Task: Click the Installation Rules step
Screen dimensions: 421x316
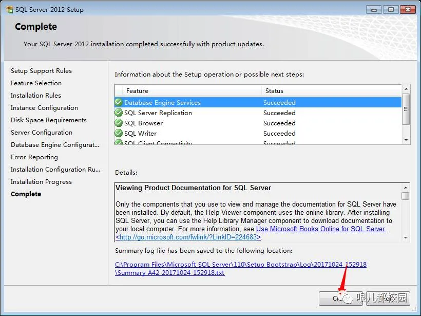Action: point(36,96)
